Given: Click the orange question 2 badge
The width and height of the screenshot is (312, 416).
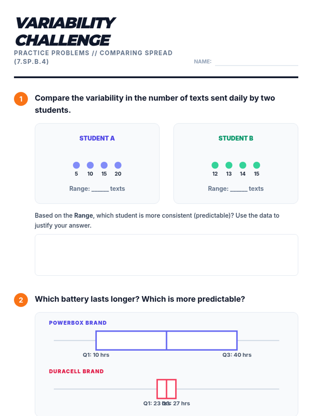Looking at the screenshot, I should coord(21,300).
